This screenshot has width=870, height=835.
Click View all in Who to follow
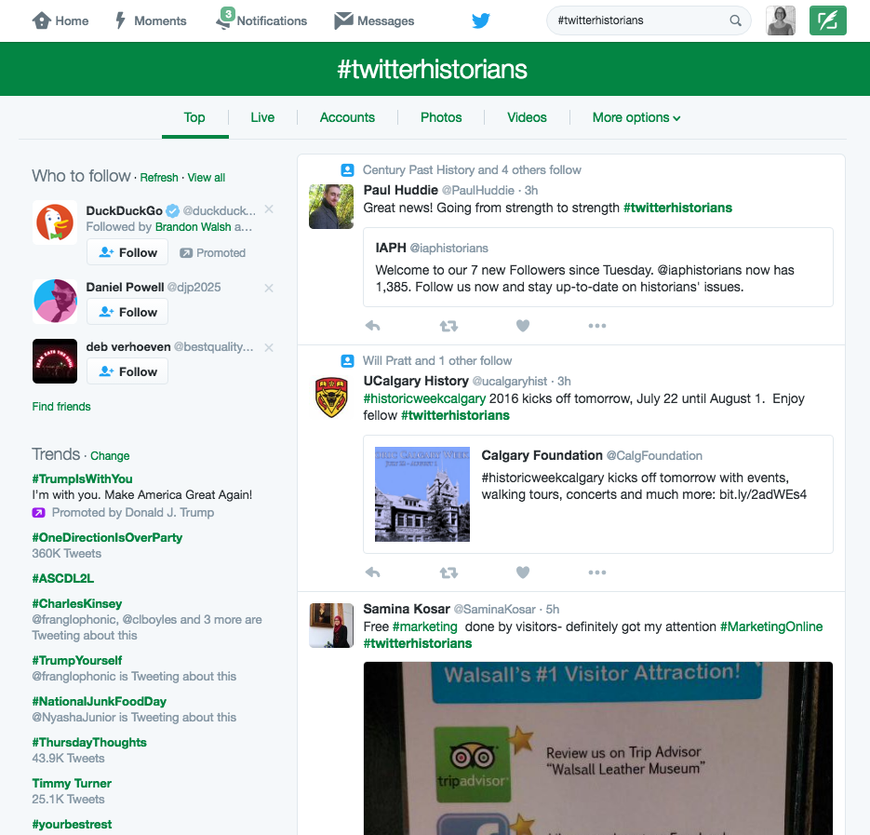point(207,178)
